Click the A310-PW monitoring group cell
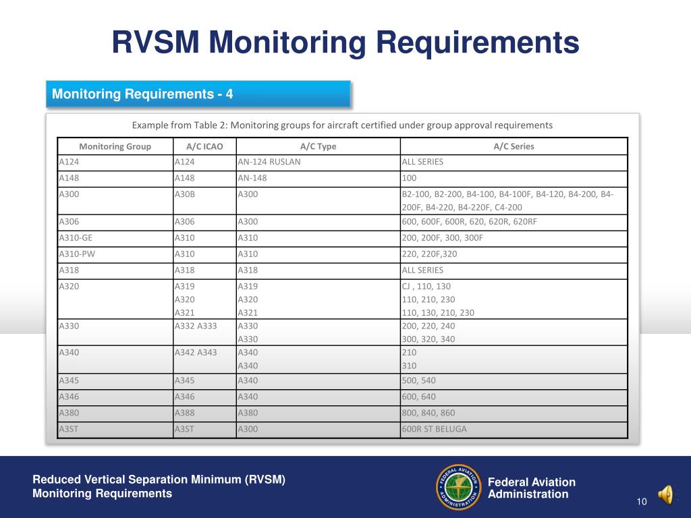The image size is (691, 518). (x=115, y=254)
